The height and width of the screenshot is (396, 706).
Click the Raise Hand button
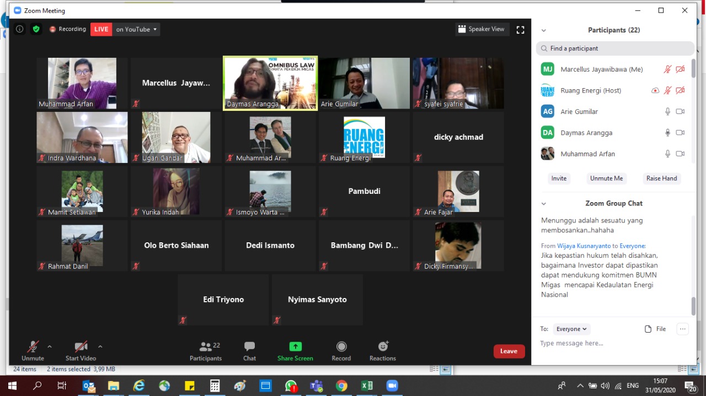[661, 178]
